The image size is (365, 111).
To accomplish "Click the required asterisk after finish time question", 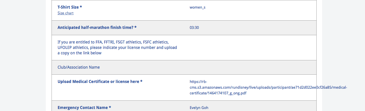I will [135, 27].
